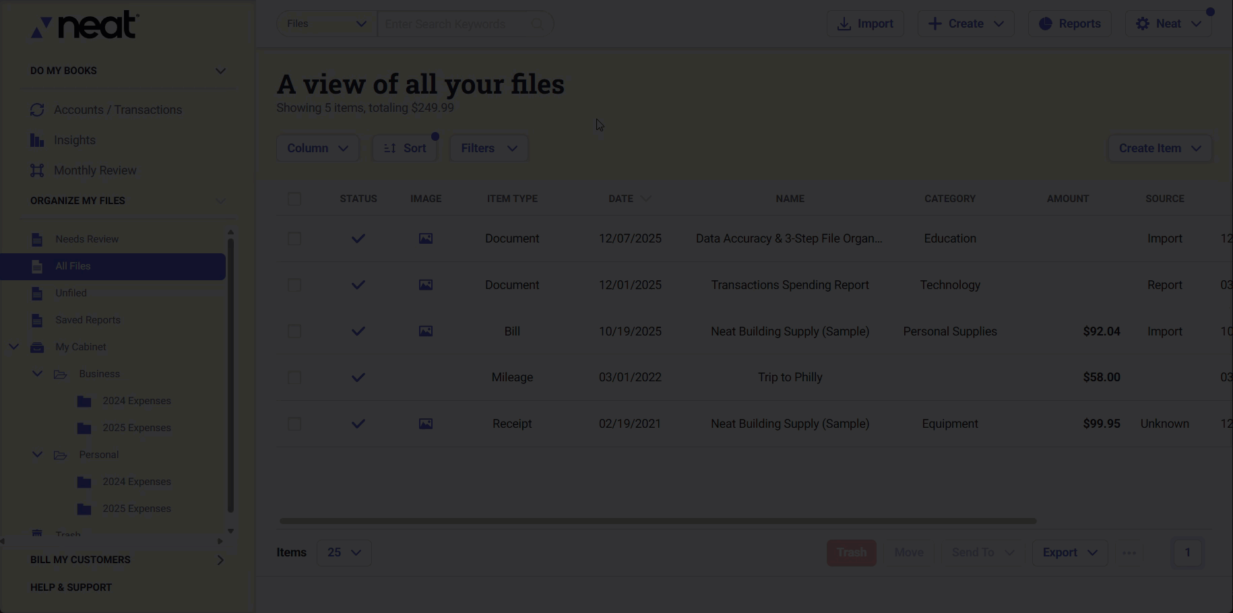Click the Import button
Image resolution: width=1233 pixels, height=613 pixels.
point(865,24)
